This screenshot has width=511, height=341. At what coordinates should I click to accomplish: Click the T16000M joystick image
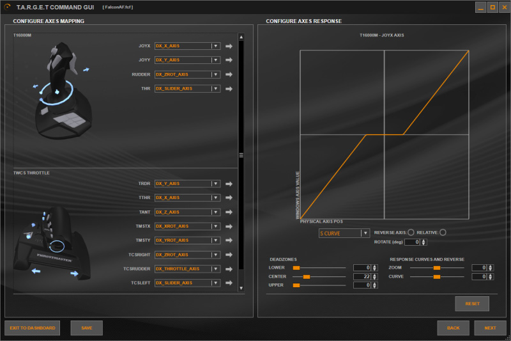click(x=62, y=91)
